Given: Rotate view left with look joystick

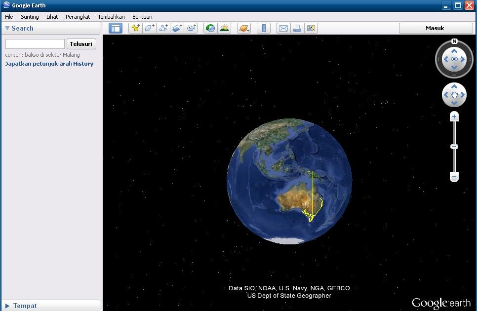Looking at the screenshot, I should [x=446, y=59].
